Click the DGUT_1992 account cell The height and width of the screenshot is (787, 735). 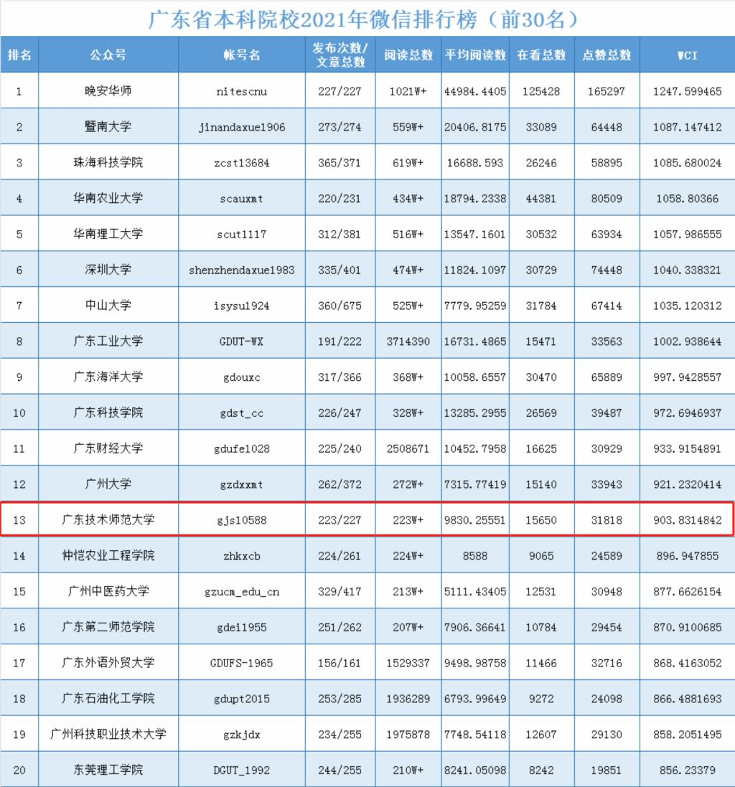pyautogui.click(x=241, y=770)
